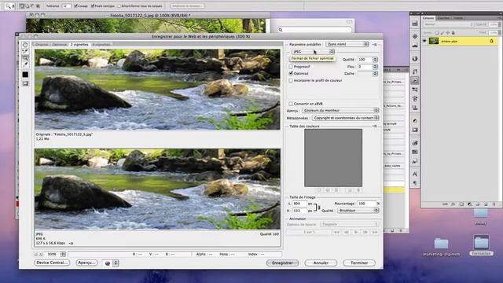Select the Slice Select tool
This screenshot has height=283, width=503.
(x=25, y=51)
